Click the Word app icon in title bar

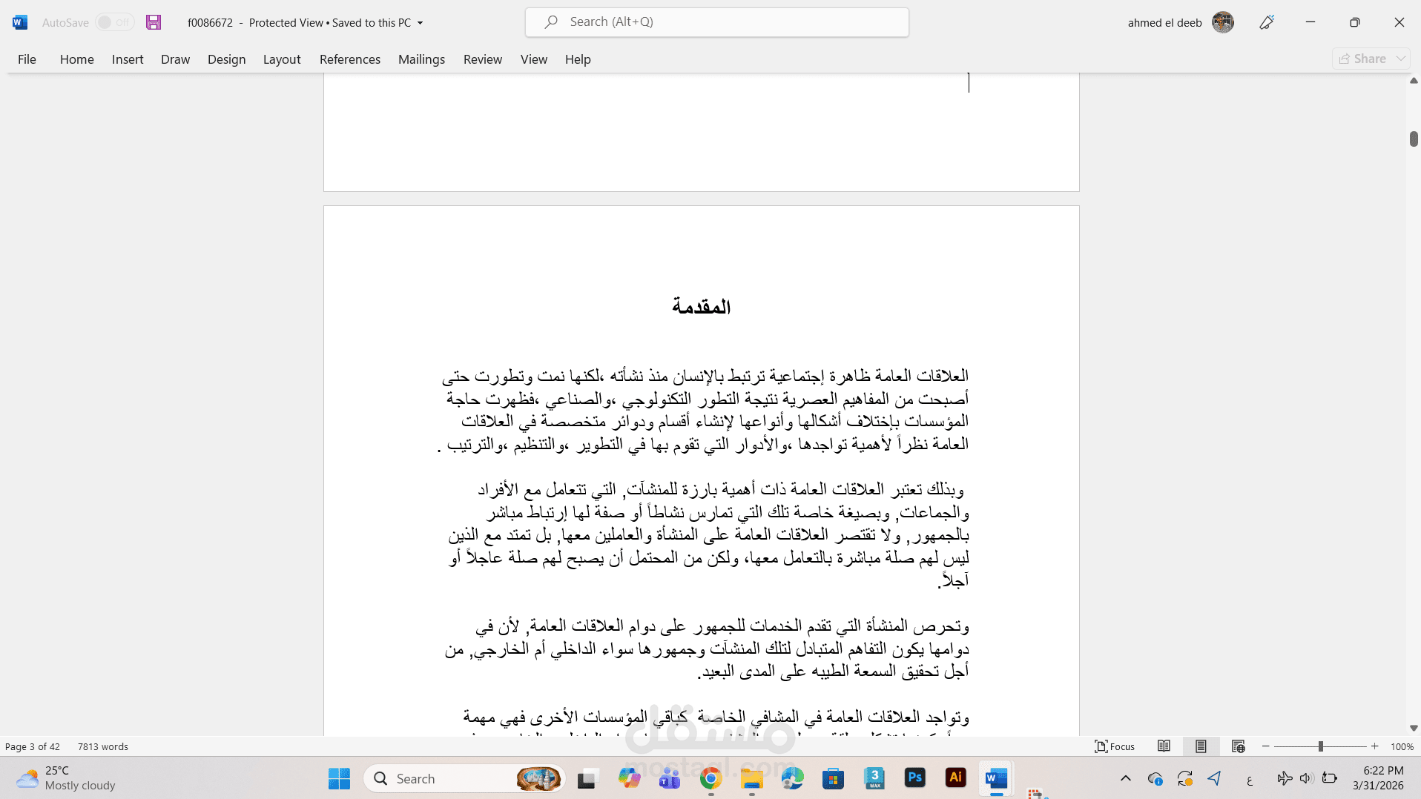click(20, 22)
